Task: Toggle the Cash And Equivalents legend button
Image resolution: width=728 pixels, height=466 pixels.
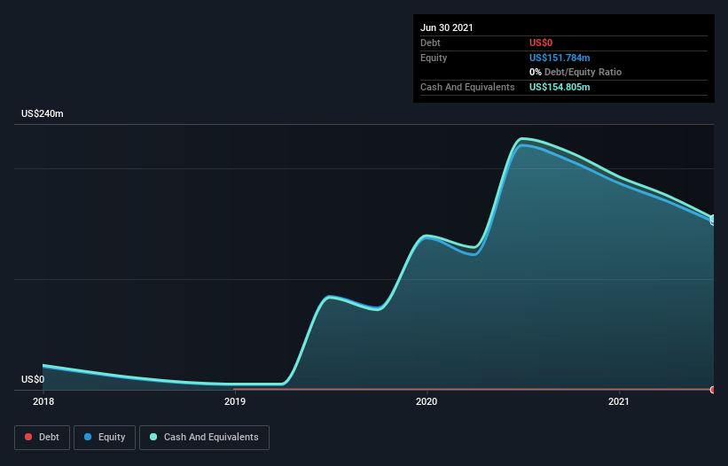Action: coord(204,438)
